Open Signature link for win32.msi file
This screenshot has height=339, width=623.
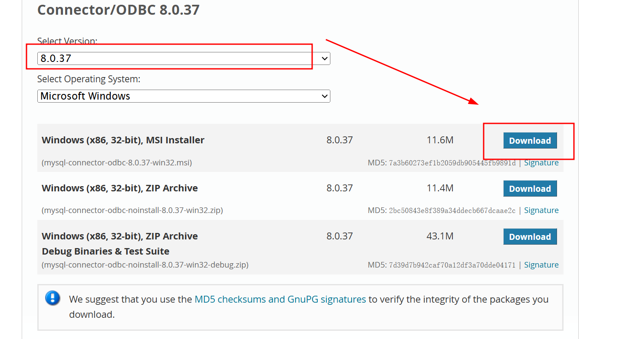[x=541, y=163]
